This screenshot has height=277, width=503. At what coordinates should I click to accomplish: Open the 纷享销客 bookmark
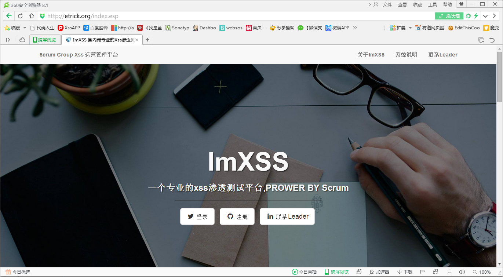click(282, 28)
